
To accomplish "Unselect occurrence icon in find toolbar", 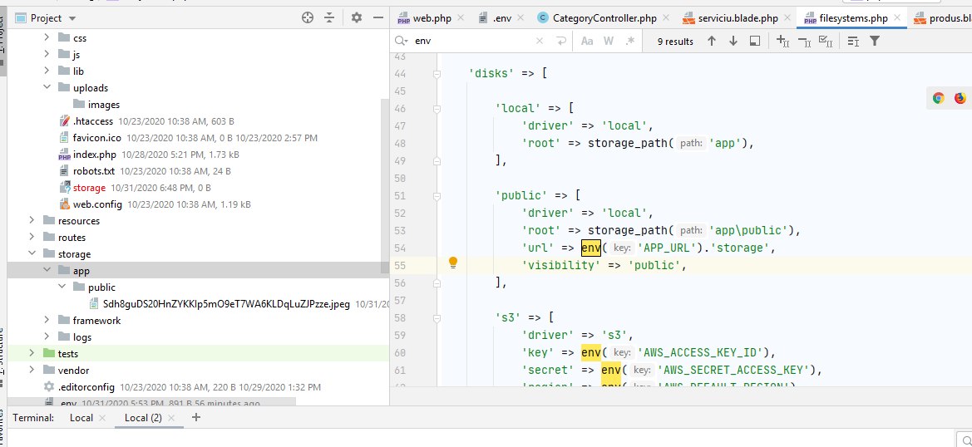I will tap(804, 42).
